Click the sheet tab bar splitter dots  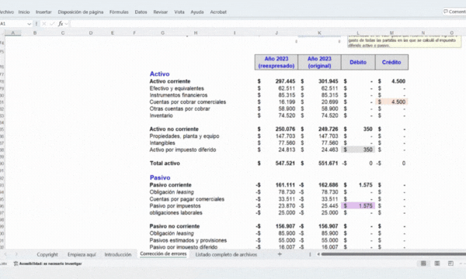click(x=310, y=254)
